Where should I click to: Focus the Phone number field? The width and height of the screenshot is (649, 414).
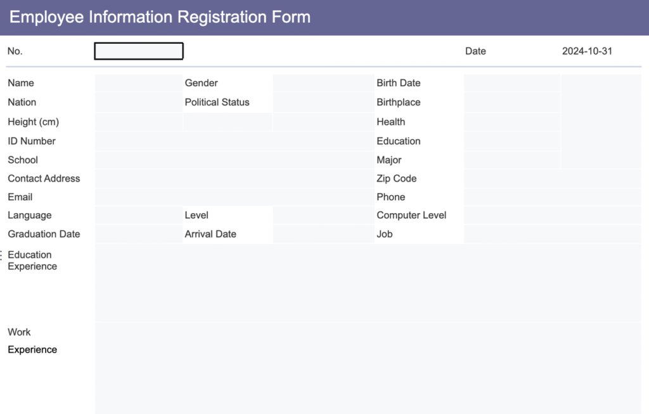[553, 197]
